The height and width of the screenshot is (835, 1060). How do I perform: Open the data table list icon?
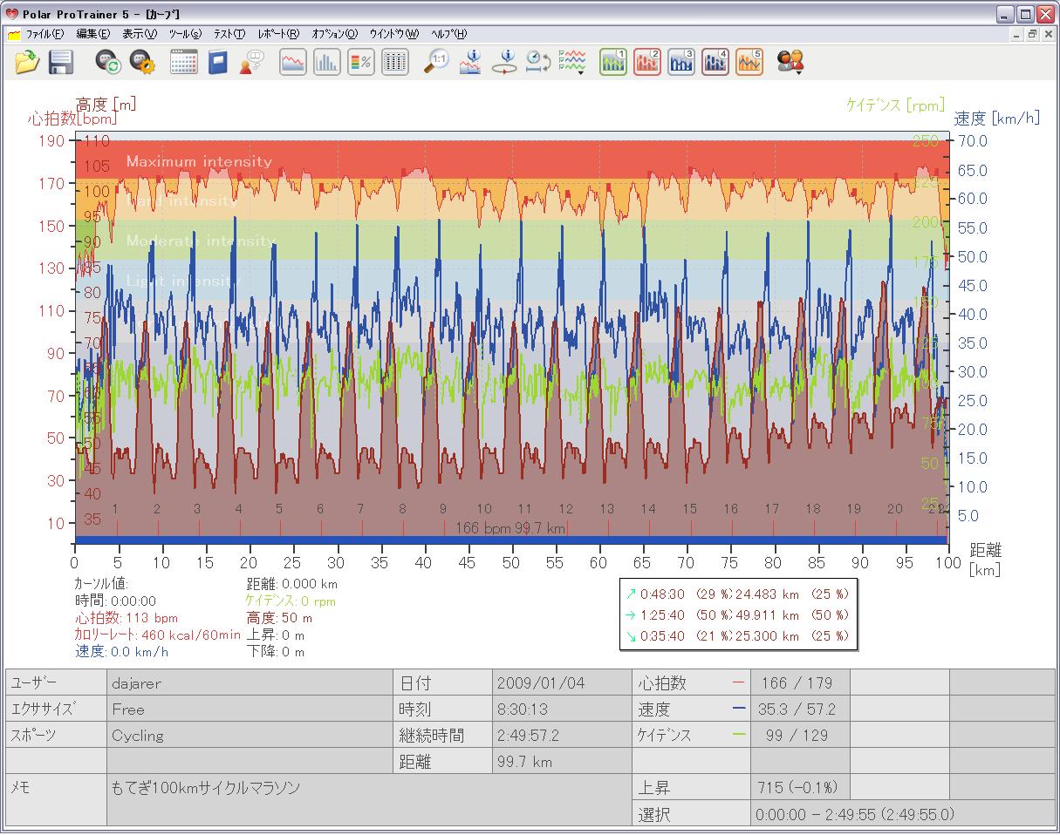point(395,62)
